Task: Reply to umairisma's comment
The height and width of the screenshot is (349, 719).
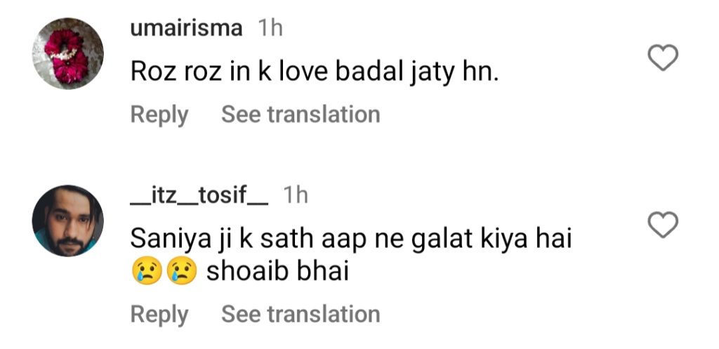Action: pyautogui.click(x=159, y=114)
